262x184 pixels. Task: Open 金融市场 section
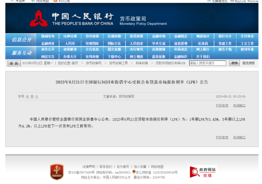(159, 36)
